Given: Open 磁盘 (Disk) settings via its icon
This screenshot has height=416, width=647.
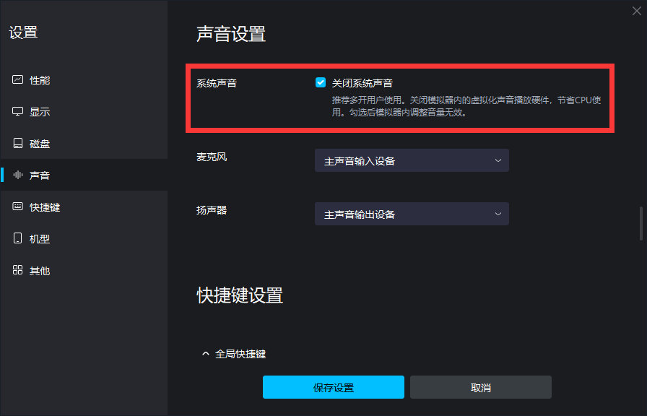Looking at the screenshot, I should click(x=17, y=143).
